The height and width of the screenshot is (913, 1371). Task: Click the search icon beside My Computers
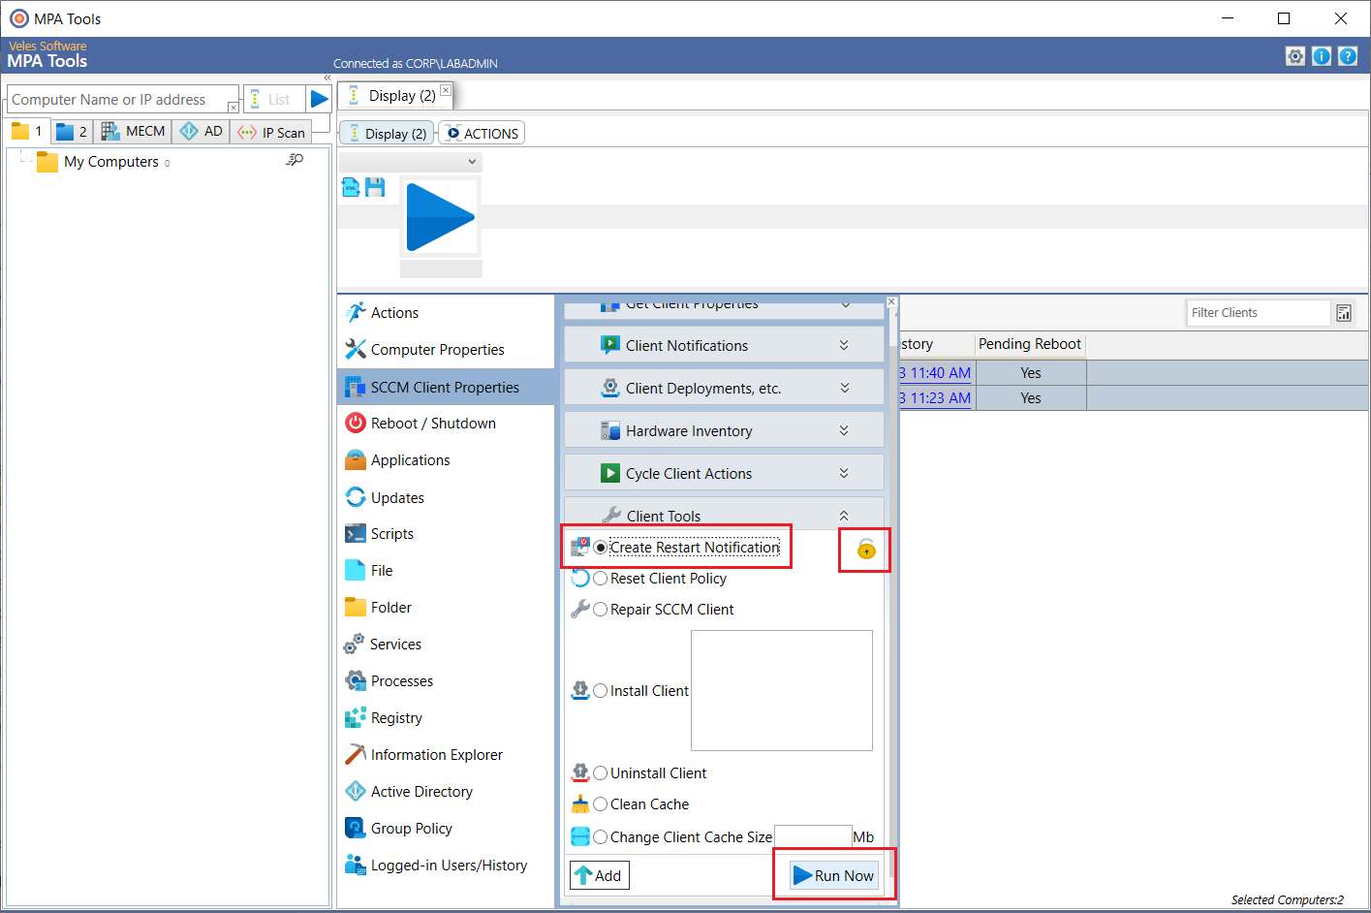[x=295, y=160]
